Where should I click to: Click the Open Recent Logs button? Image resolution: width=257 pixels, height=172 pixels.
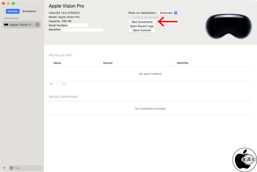click(x=142, y=26)
